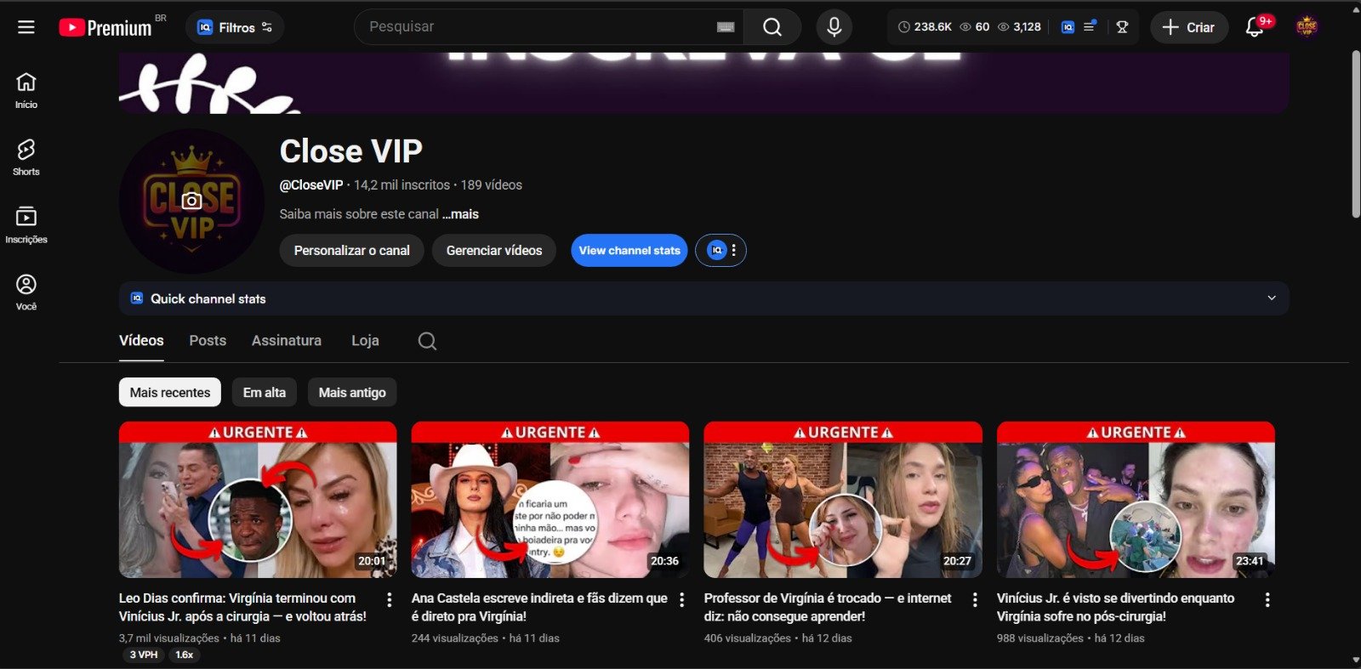Switch to the Posts tab
1361x669 pixels.
208,340
